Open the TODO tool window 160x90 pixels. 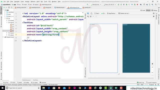coord(13,82)
